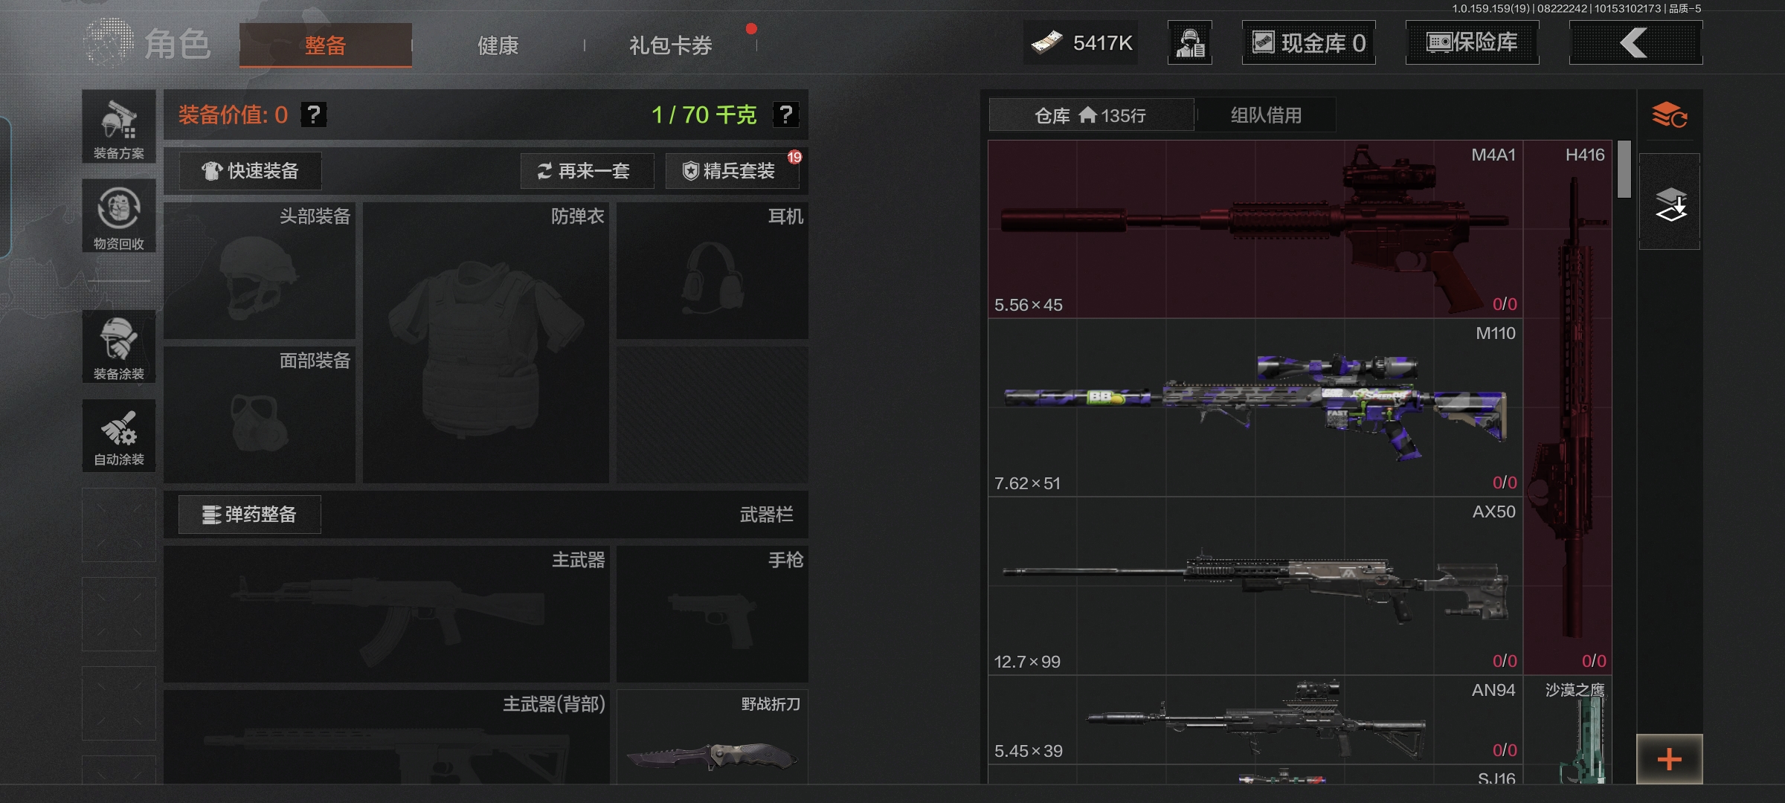Select the 面部装备 mask slot
1785x803 pixels.
(x=260, y=415)
